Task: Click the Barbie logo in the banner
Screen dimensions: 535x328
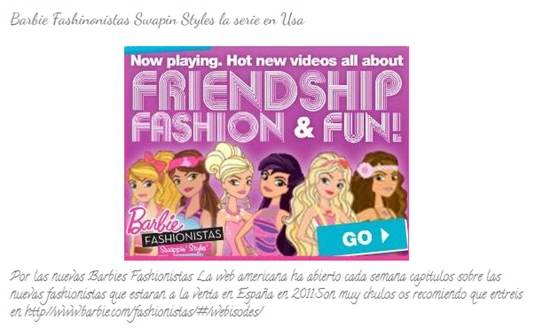Action: pos(152,220)
